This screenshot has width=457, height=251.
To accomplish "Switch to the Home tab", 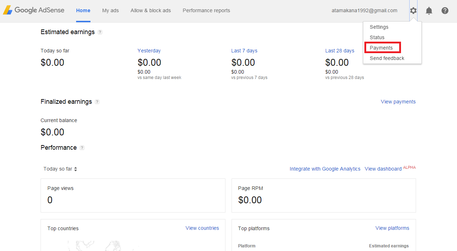I will click(83, 10).
